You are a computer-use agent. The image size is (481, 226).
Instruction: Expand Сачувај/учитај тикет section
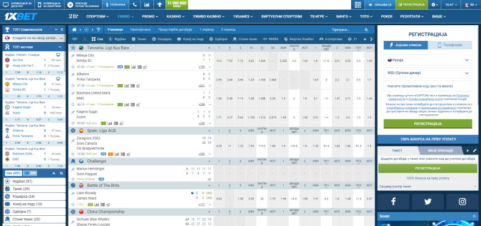click(x=427, y=186)
